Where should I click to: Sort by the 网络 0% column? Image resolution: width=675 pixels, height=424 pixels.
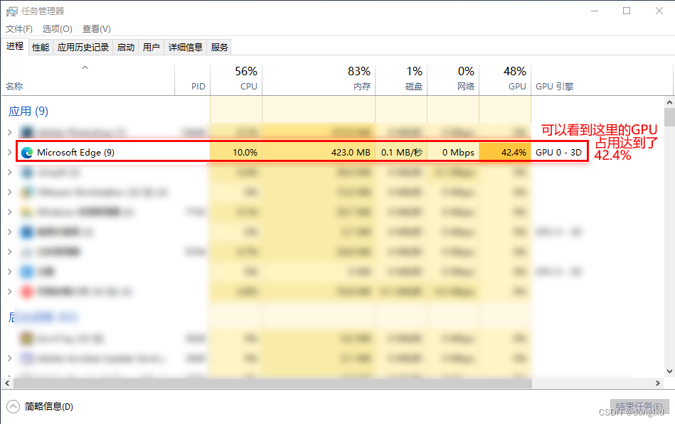click(x=453, y=80)
